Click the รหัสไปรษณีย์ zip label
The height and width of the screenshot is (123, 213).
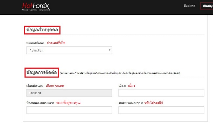(x=130, y=103)
